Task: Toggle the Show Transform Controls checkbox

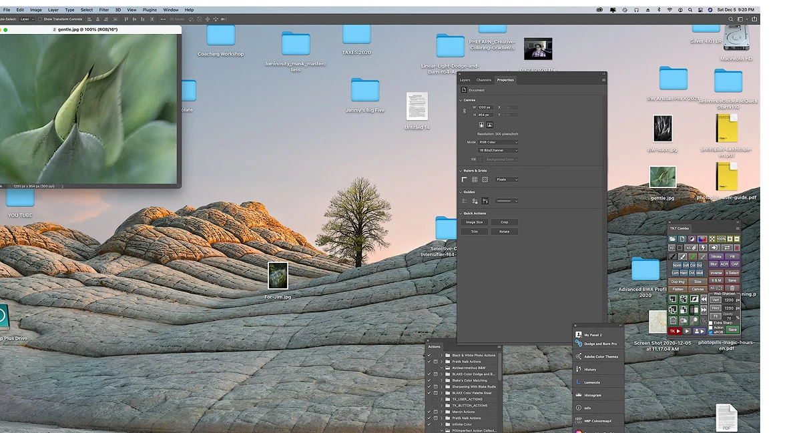Action: tap(39, 19)
